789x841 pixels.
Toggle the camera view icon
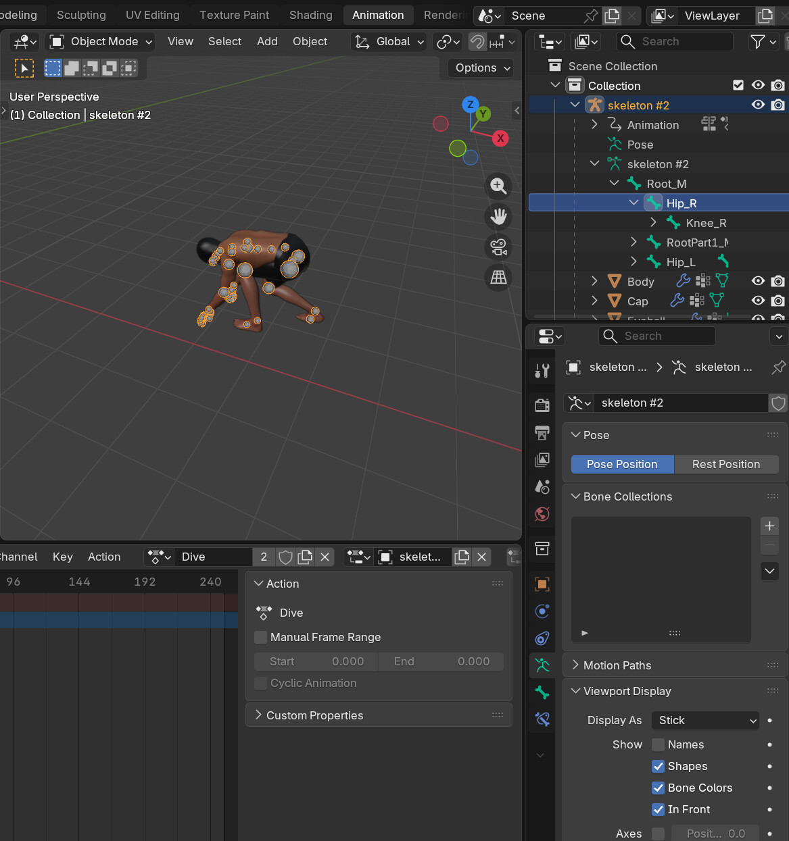click(x=499, y=247)
